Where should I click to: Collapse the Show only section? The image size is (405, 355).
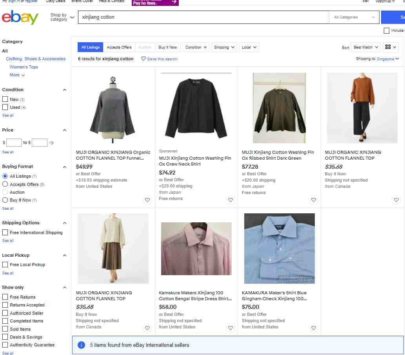pos(65,287)
